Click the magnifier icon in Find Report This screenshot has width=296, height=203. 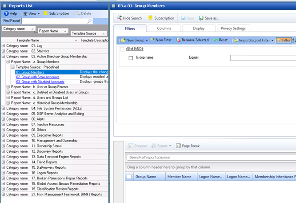pyautogui.click(x=89, y=21)
